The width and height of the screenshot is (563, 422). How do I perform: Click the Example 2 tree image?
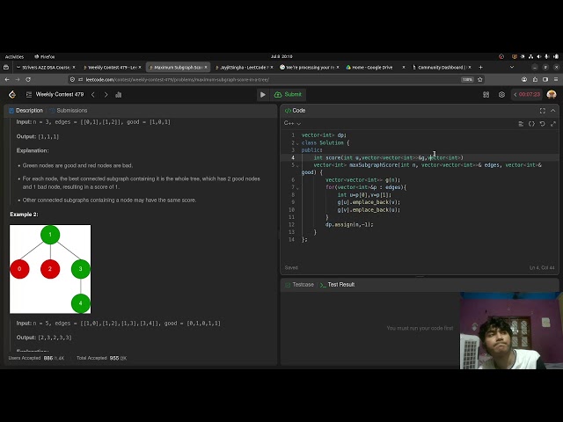(x=50, y=269)
